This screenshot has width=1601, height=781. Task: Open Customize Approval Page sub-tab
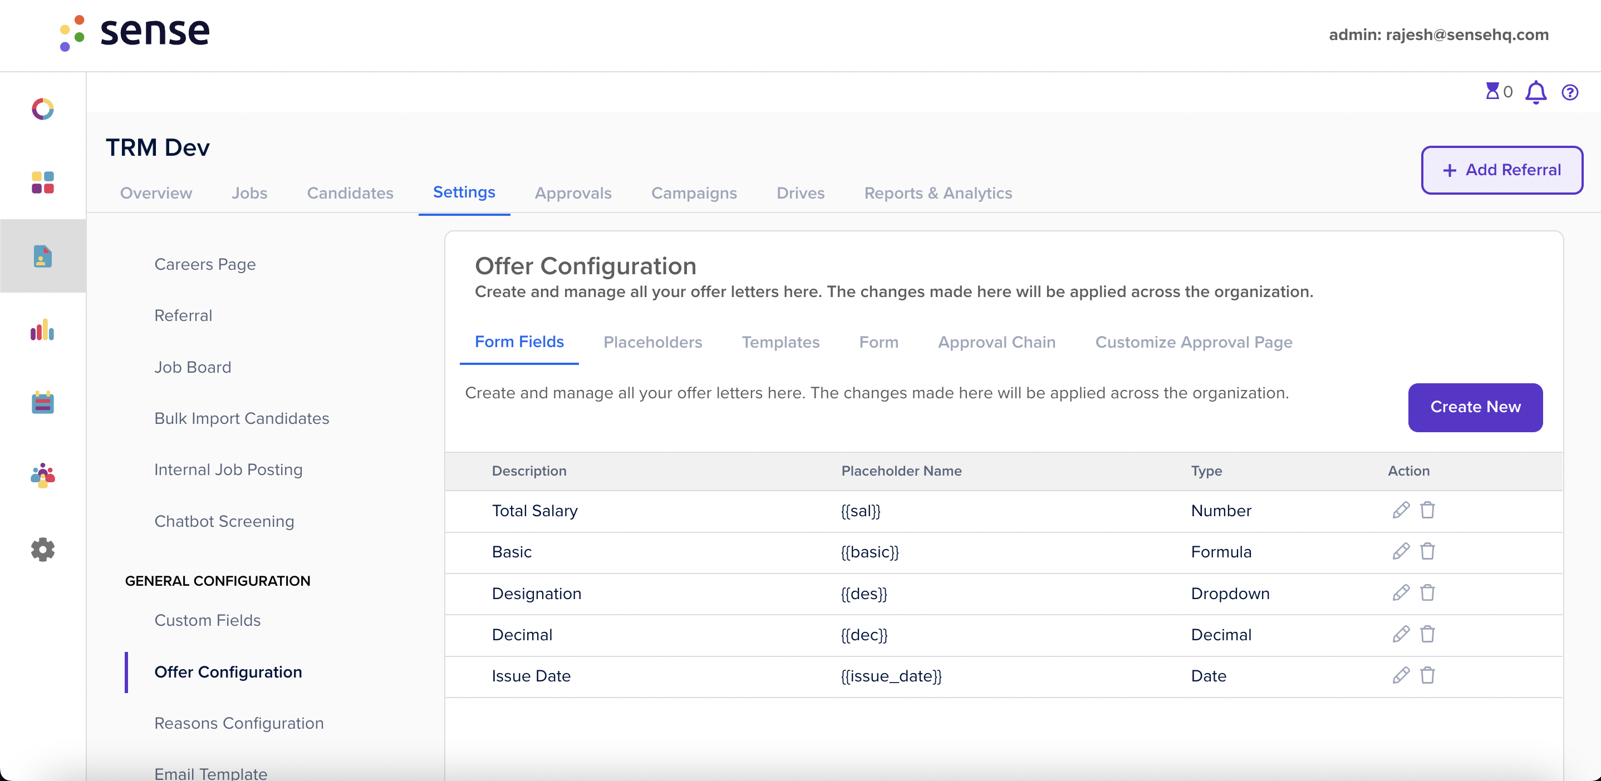pos(1194,342)
